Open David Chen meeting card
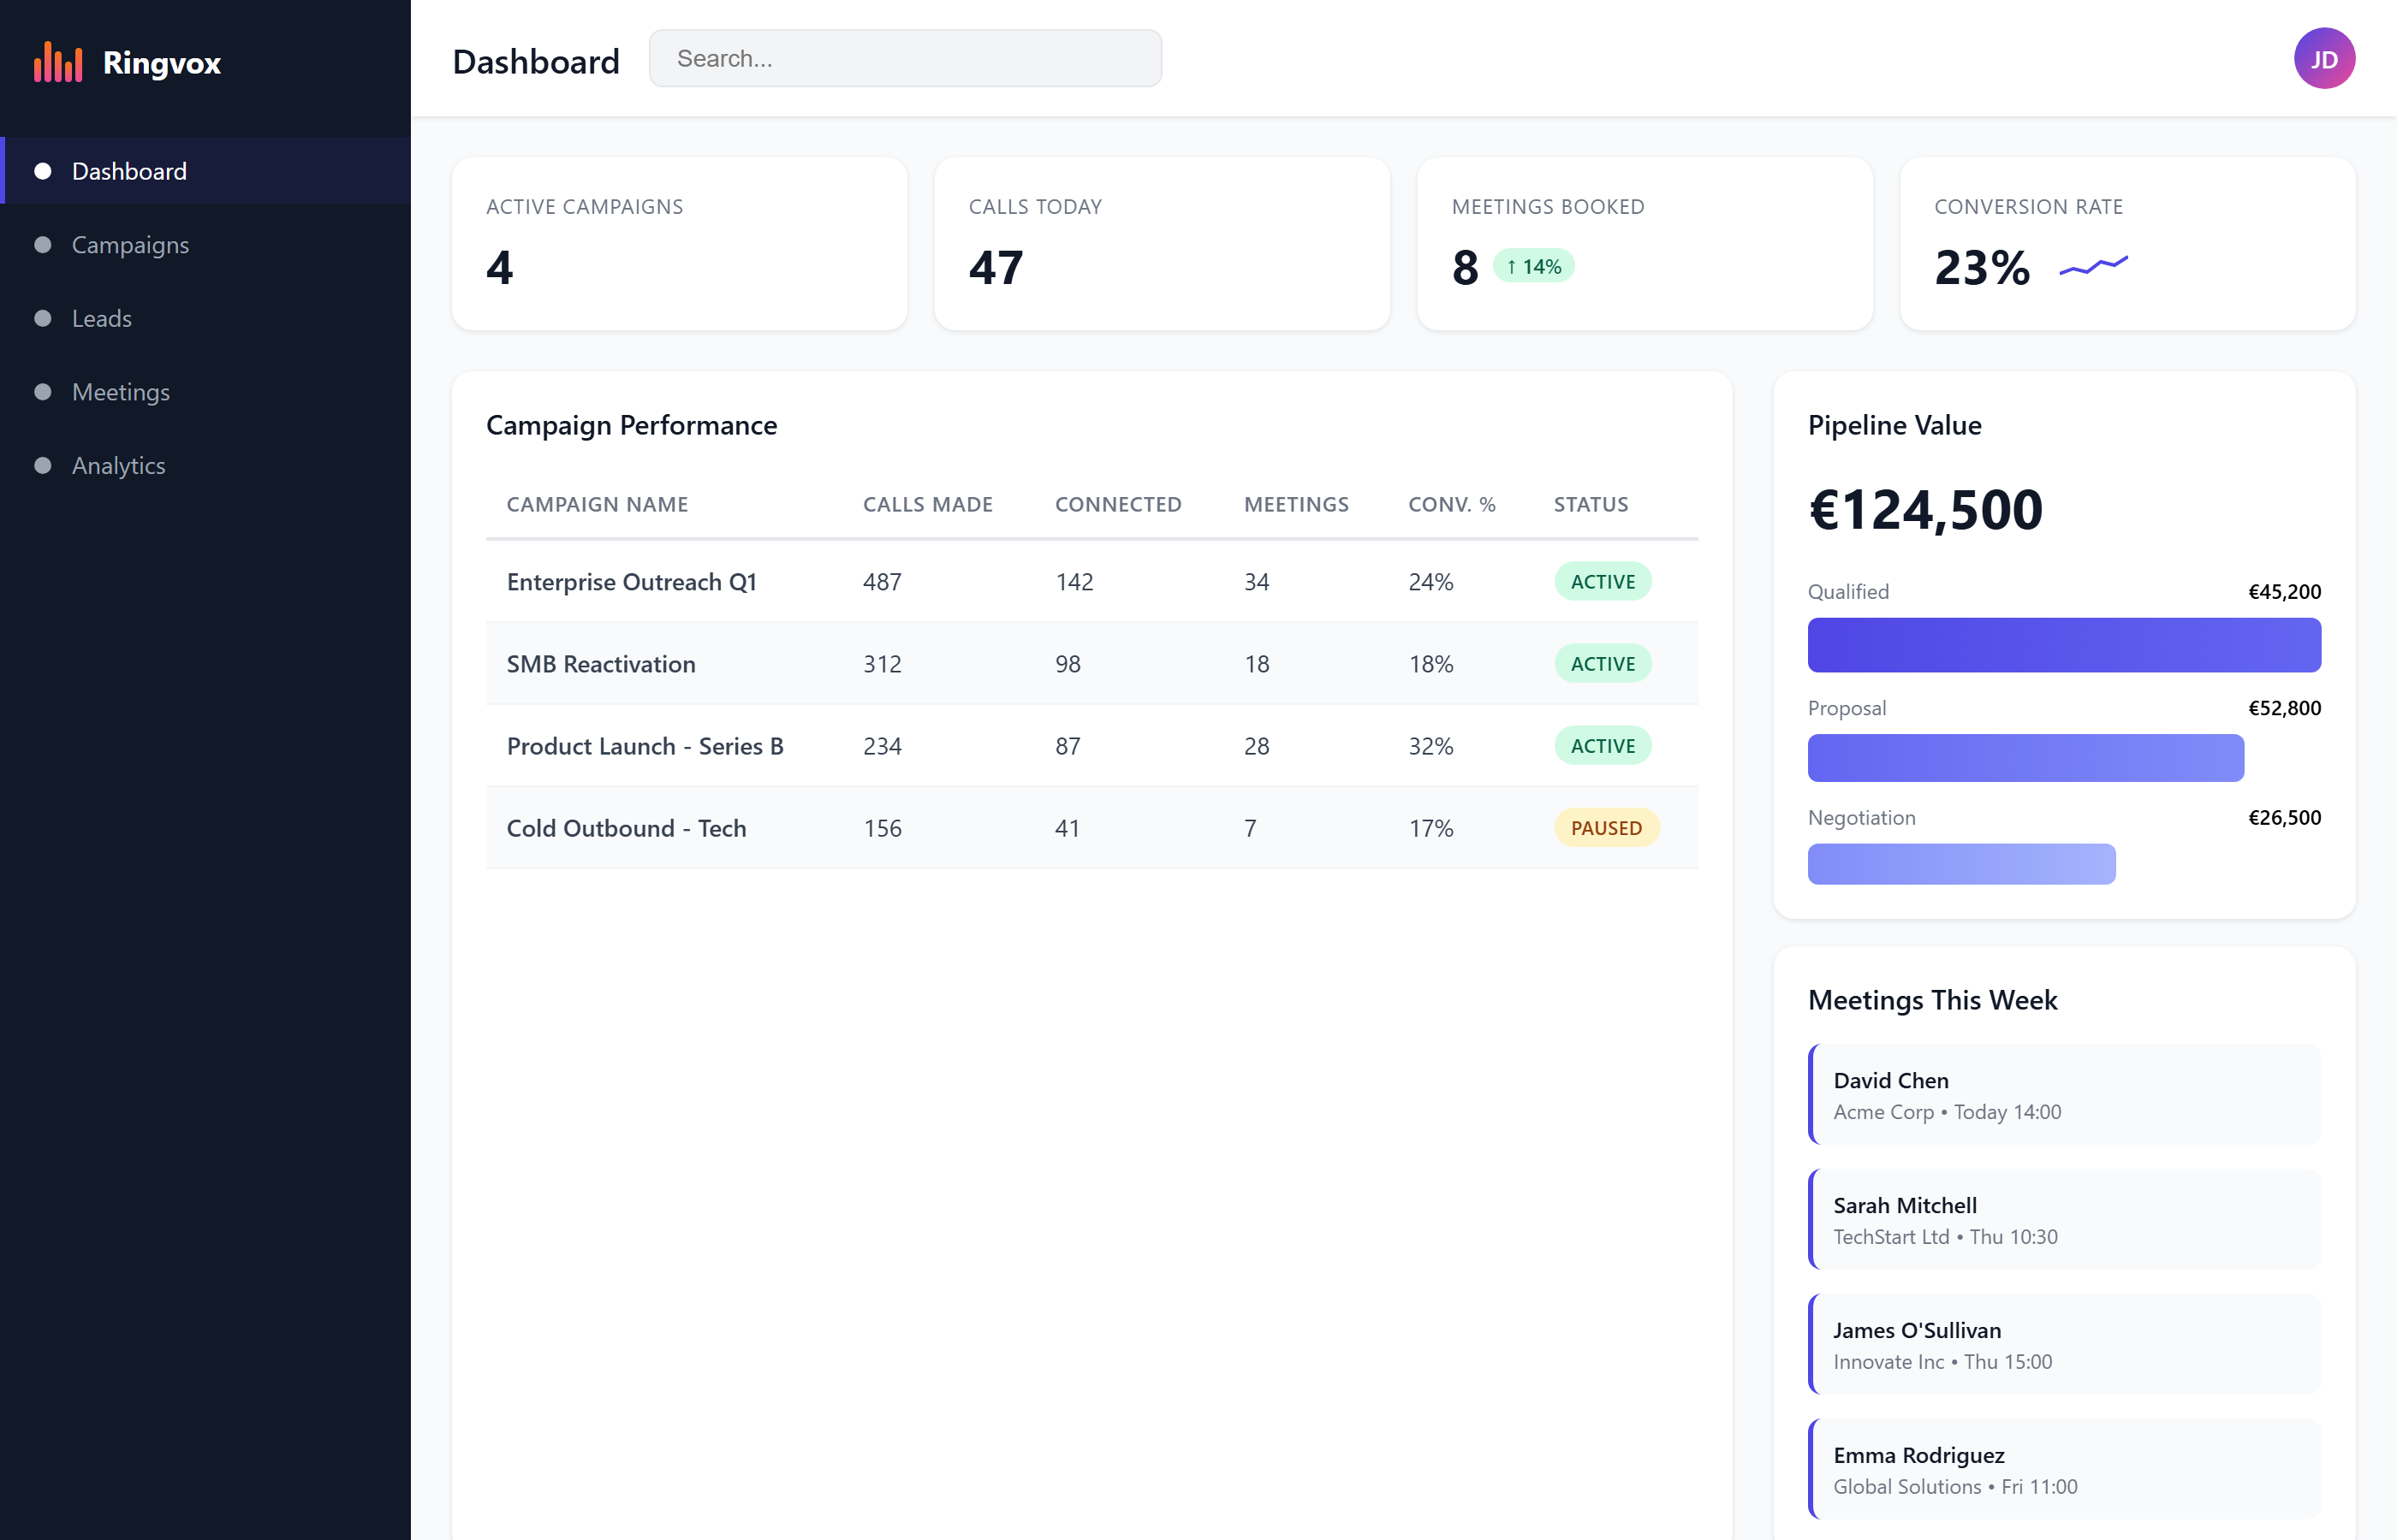The width and height of the screenshot is (2397, 1540). (x=2065, y=1094)
